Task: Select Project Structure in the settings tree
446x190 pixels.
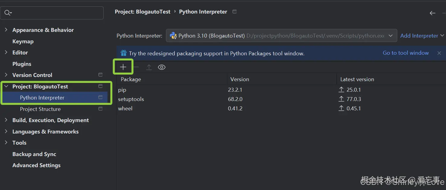Action: tap(40, 109)
